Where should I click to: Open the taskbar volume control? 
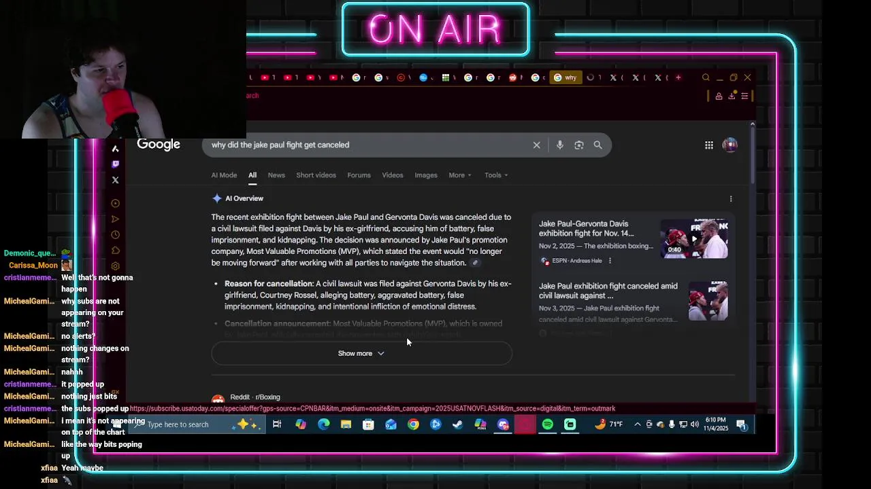tap(695, 424)
